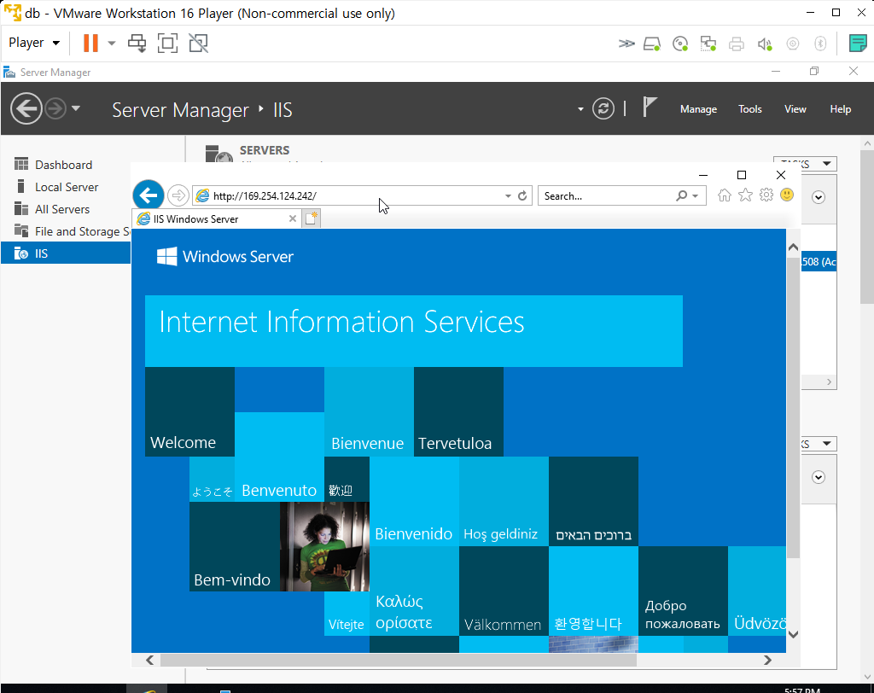Open search provider dropdown arrow
The width and height of the screenshot is (874, 693).
tap(695, 196)
